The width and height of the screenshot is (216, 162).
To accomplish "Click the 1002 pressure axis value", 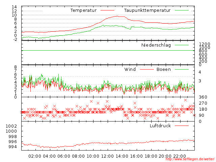I will point(11,126).
